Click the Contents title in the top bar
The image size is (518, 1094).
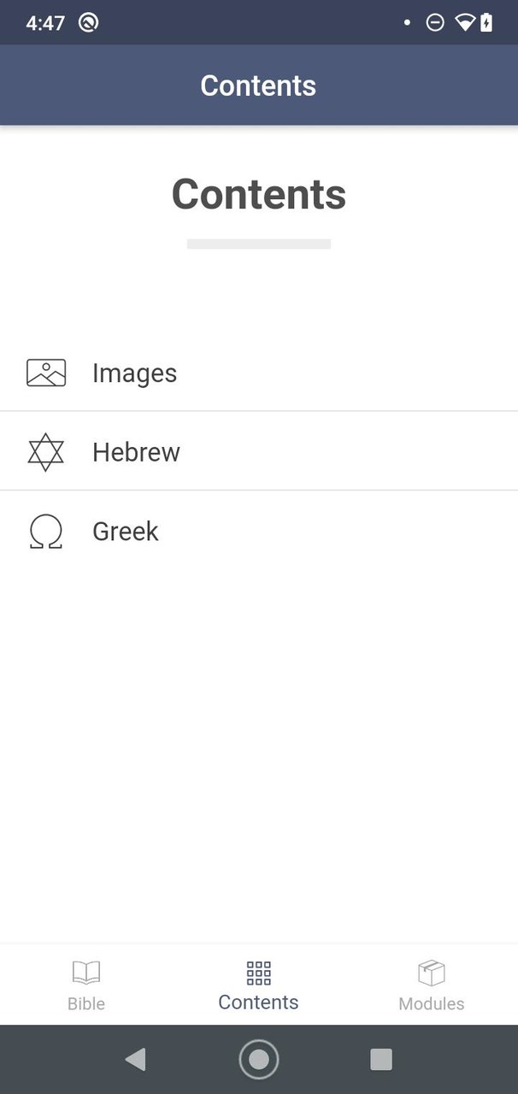[x=258, y=85]
